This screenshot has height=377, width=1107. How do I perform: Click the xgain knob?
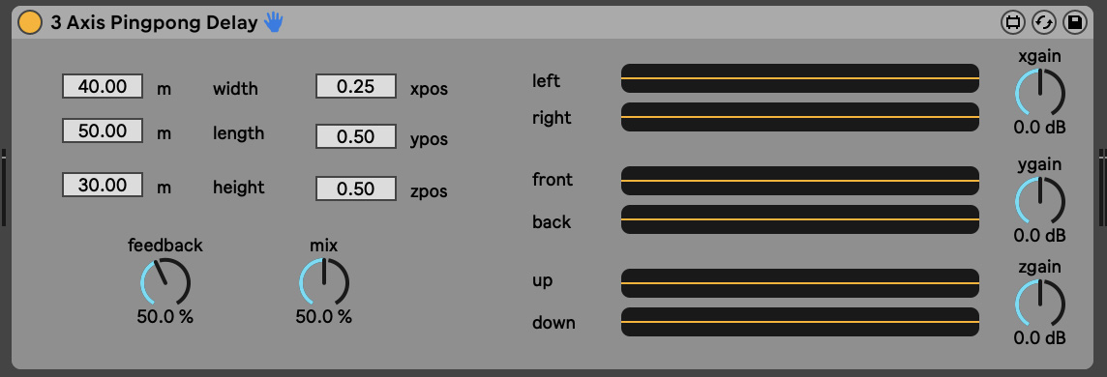(1040, 93)
